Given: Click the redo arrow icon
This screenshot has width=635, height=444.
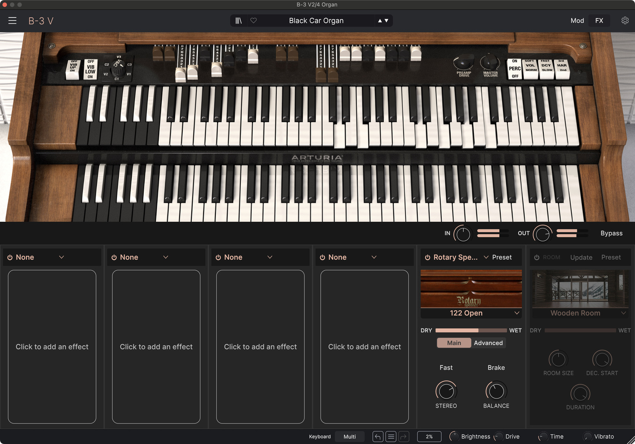Looking at the screenshot, I should click(404, 437).
